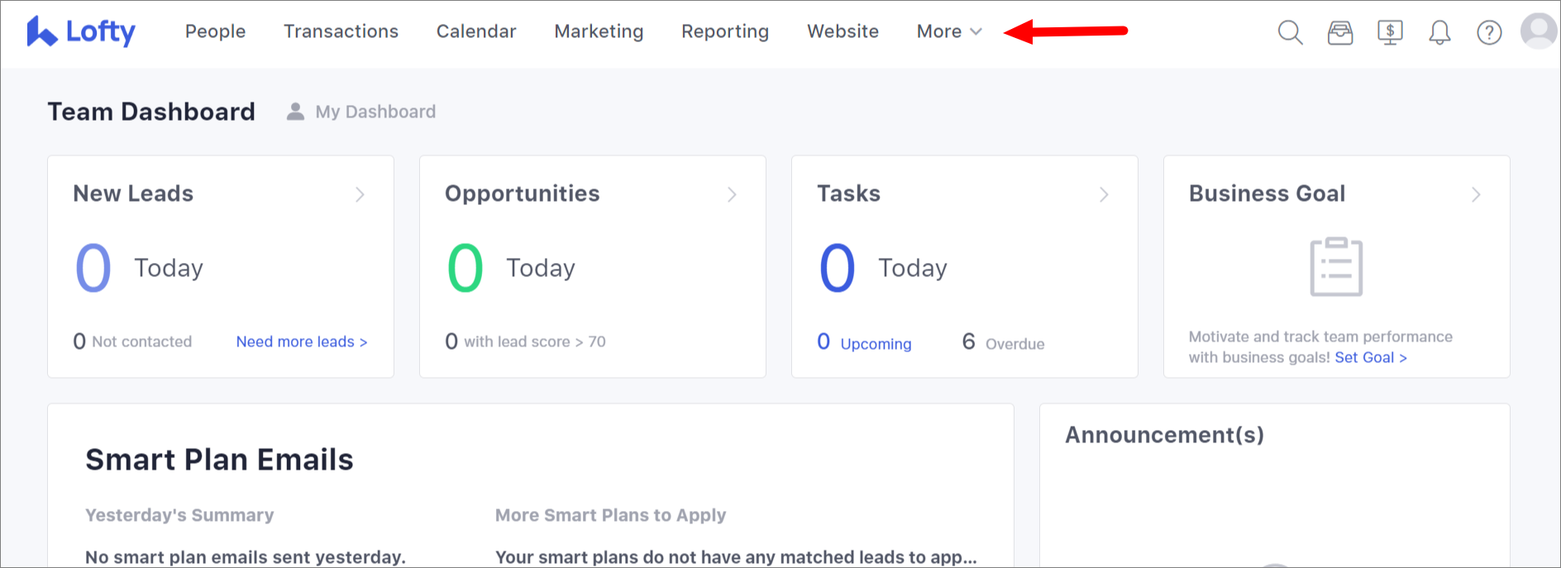Screen dimensions: 1561x568
Task: Open the user profile avatar
Action: click(1539, 31)
